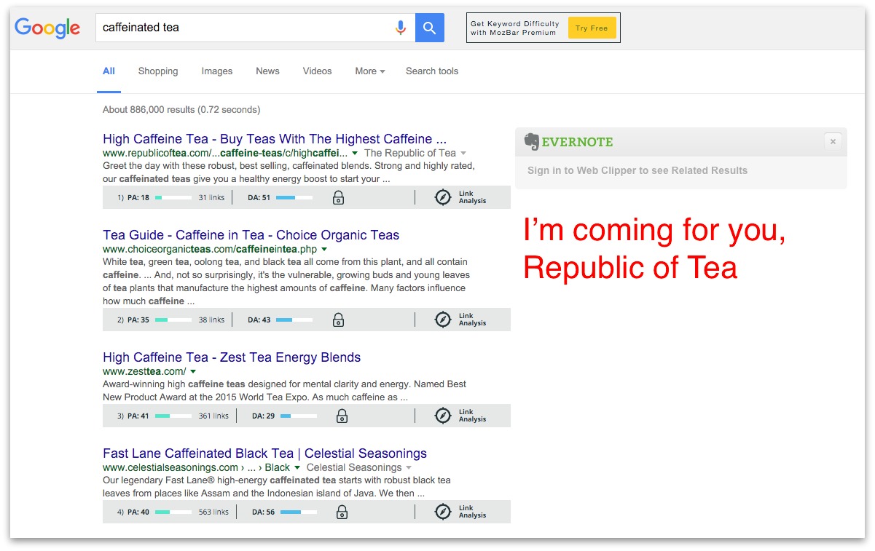Click lock icon in Choice Organic Teas MozBar
This screenshot has height=551, width=875.
pyautogui.click(x=338, y=320)
